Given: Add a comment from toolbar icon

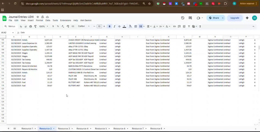Looking at the screenshot, I should pos(179,26).
